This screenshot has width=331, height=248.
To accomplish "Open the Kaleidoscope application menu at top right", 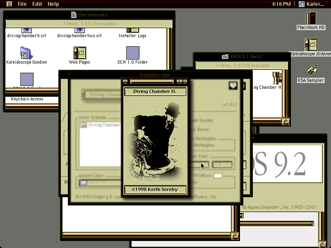I will (311, 4).
